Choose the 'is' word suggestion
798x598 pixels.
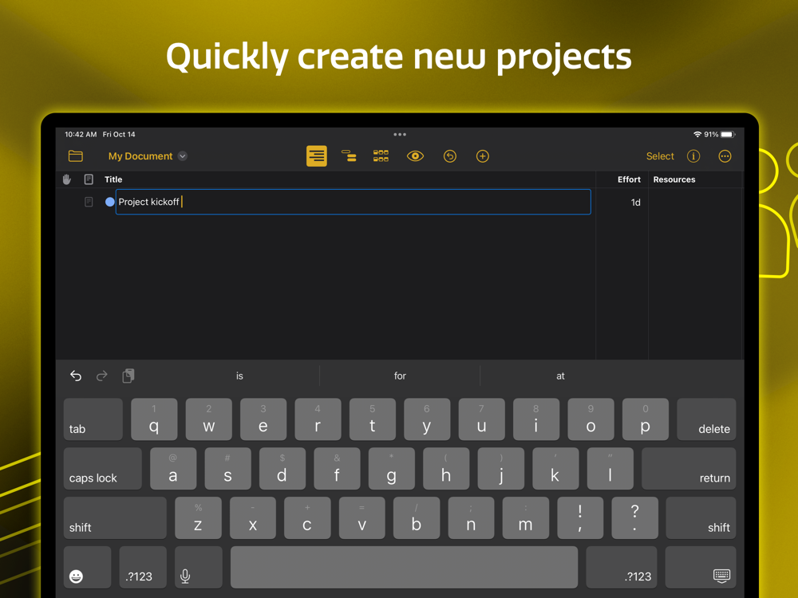coord(239,376)
